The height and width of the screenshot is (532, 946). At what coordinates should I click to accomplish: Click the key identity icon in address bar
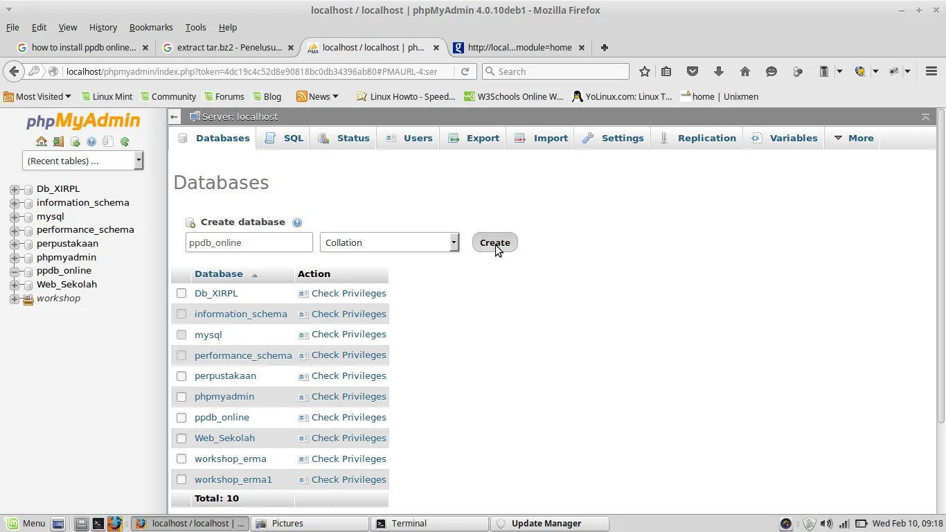(33, 71)
